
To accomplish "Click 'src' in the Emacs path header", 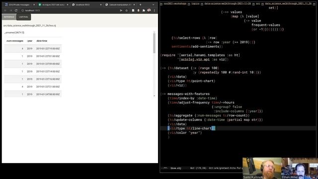I will point(258,3).
